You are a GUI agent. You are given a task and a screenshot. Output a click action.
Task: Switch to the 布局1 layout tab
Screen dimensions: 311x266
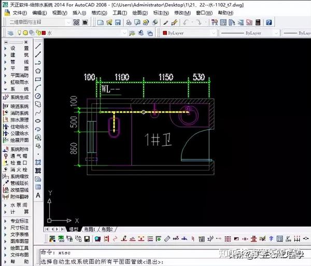(x=89, y=230)
